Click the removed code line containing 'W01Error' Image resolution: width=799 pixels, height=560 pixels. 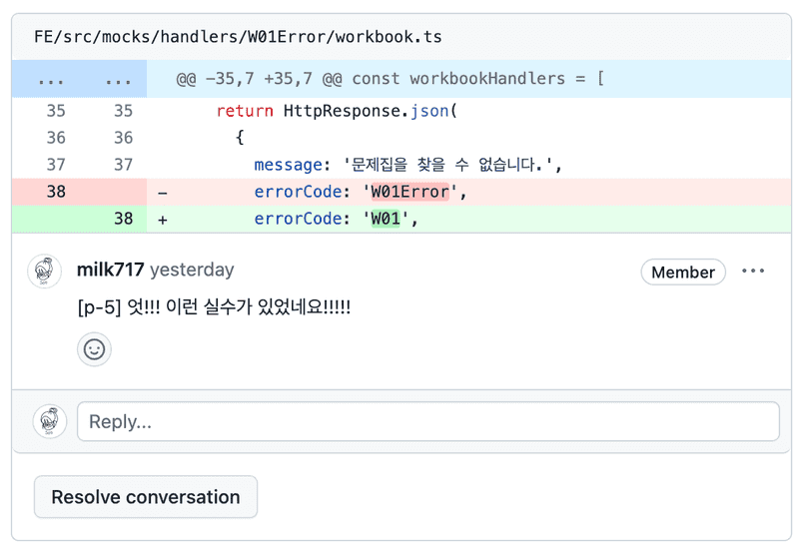[360, 192]
